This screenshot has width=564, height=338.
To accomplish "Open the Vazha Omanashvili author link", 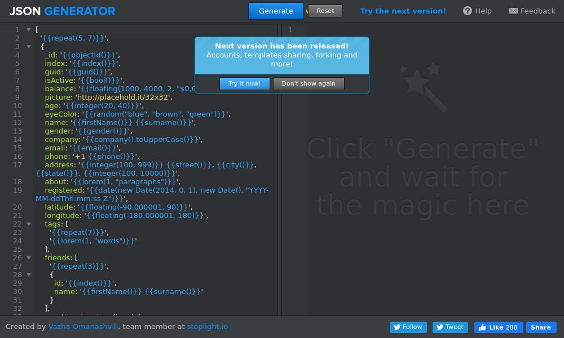I will coord(83,327).
